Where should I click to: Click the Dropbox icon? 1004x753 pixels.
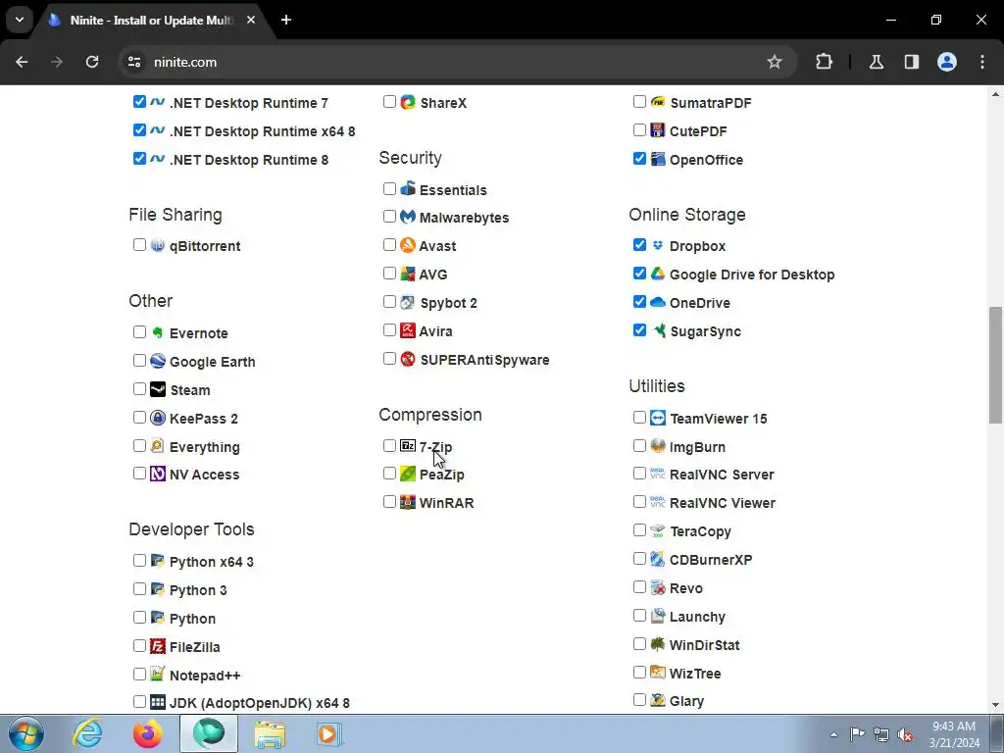click(658, 245)
